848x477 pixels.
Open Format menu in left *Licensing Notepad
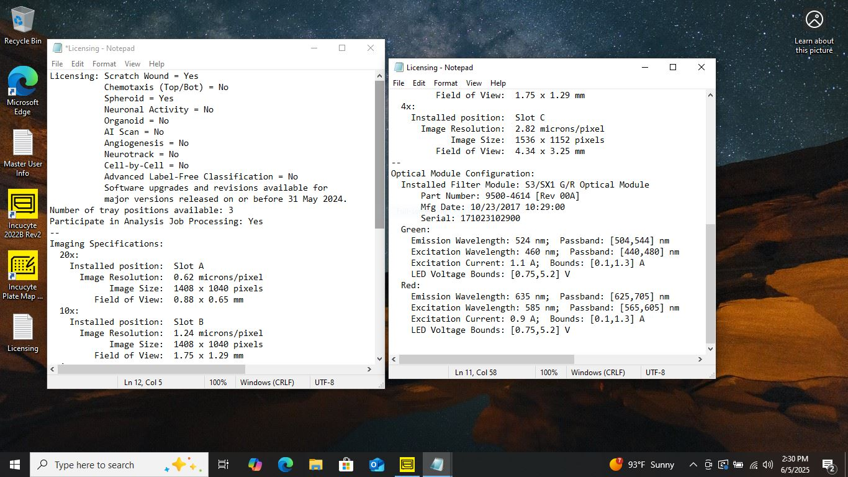tap(104, 63)
